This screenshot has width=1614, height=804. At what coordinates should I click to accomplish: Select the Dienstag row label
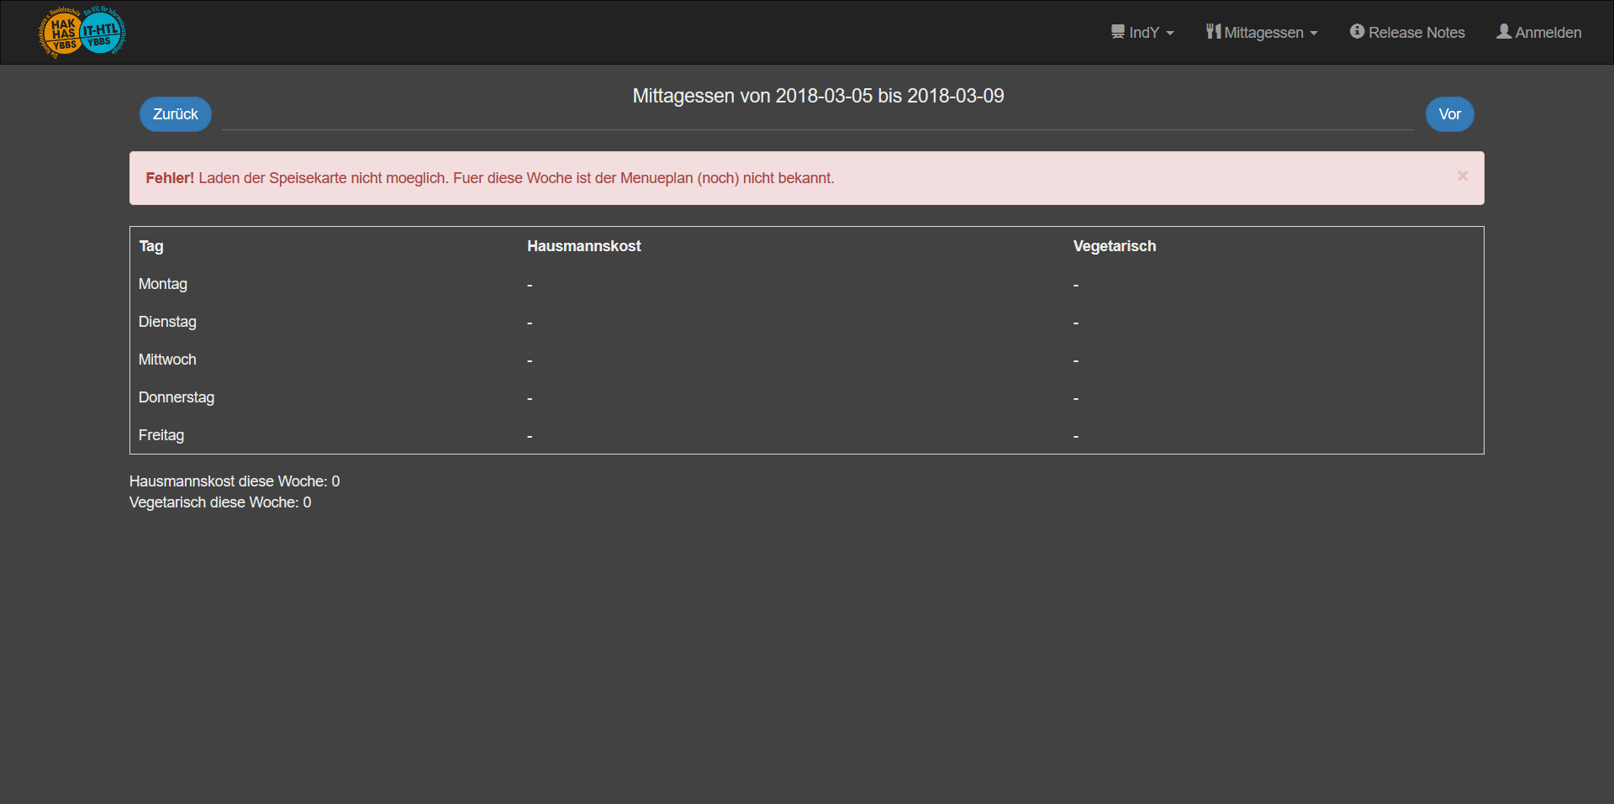167,322
